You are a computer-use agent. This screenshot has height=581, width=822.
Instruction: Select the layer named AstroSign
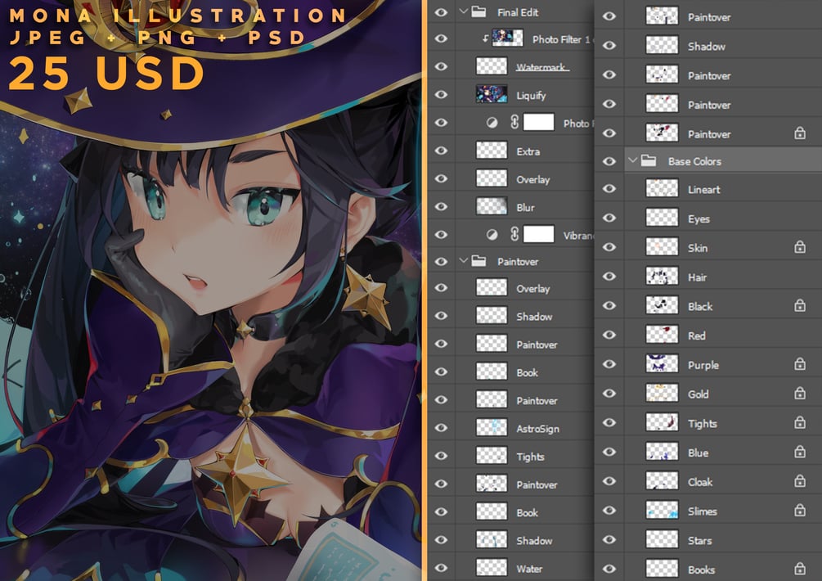coord(537,429)
